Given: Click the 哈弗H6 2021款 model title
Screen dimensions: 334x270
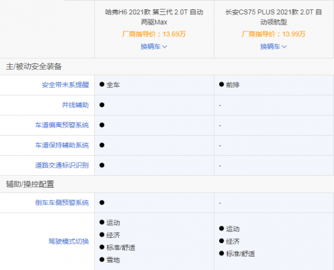Looking at the screenshot, I should coord(154,17).
